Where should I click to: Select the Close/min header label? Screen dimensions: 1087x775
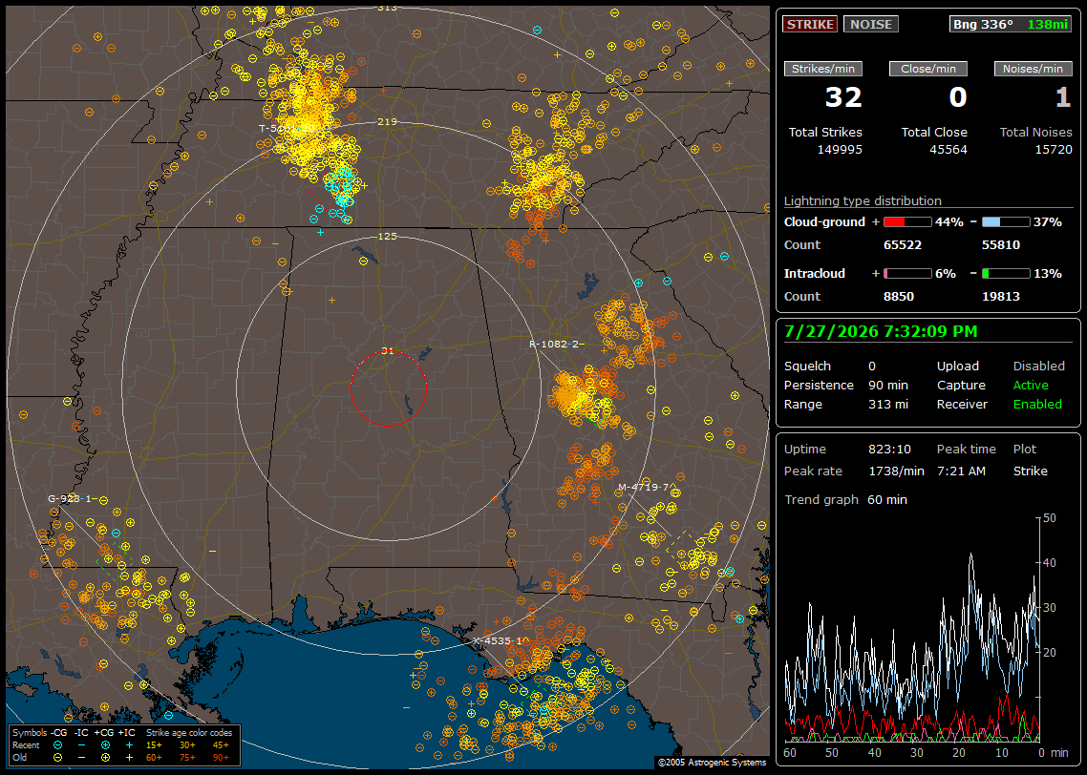coord(928,69)
